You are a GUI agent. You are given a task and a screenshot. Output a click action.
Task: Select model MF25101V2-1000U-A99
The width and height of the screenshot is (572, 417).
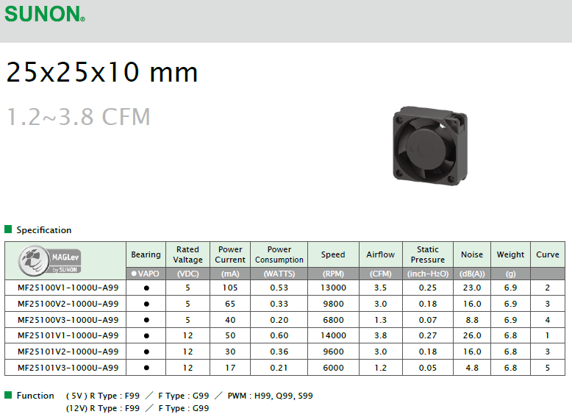point(68,352)
